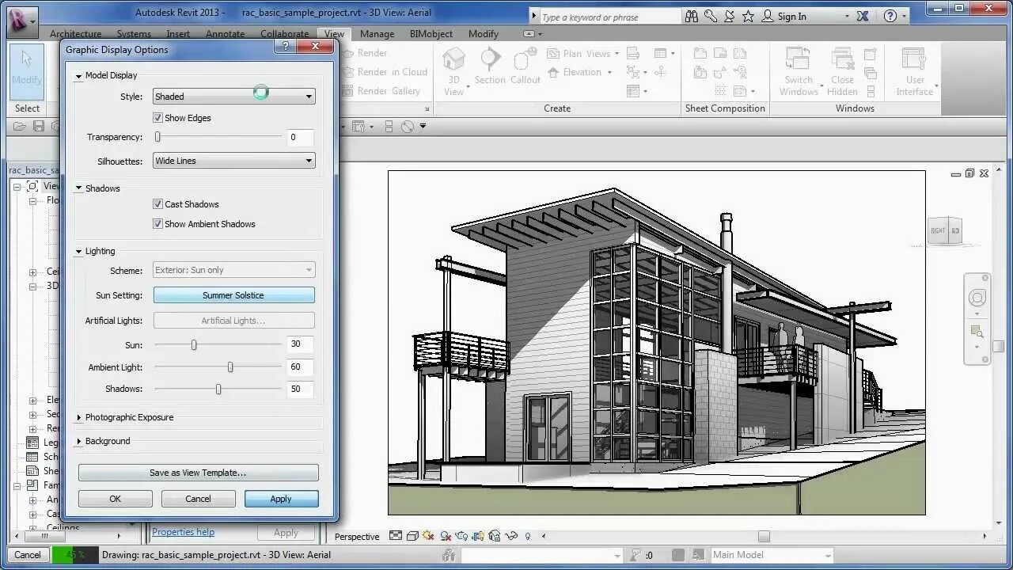This screenshot has width=1013, height=570.
Task: Open the Modify ribbon tab
Action: pyautogui.click(x=483, y=34)
